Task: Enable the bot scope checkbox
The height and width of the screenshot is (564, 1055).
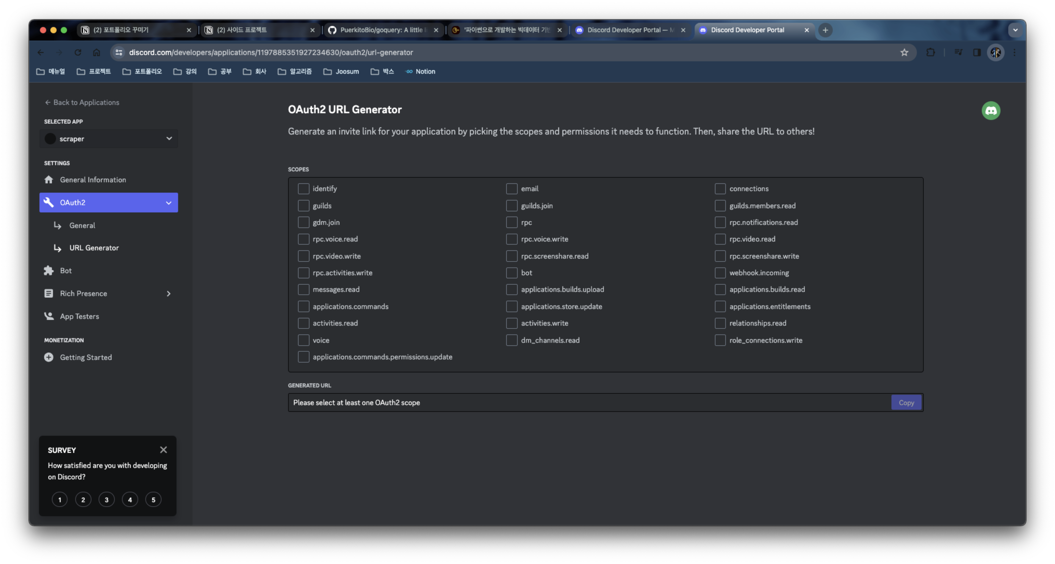Action: [x=511, y=273]
